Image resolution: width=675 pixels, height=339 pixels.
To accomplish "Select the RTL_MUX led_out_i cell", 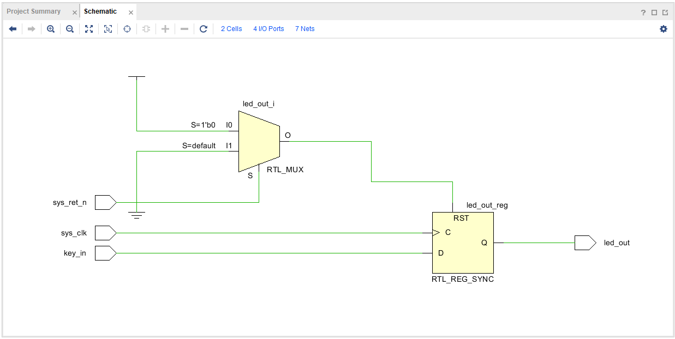I will pos(259,142).
